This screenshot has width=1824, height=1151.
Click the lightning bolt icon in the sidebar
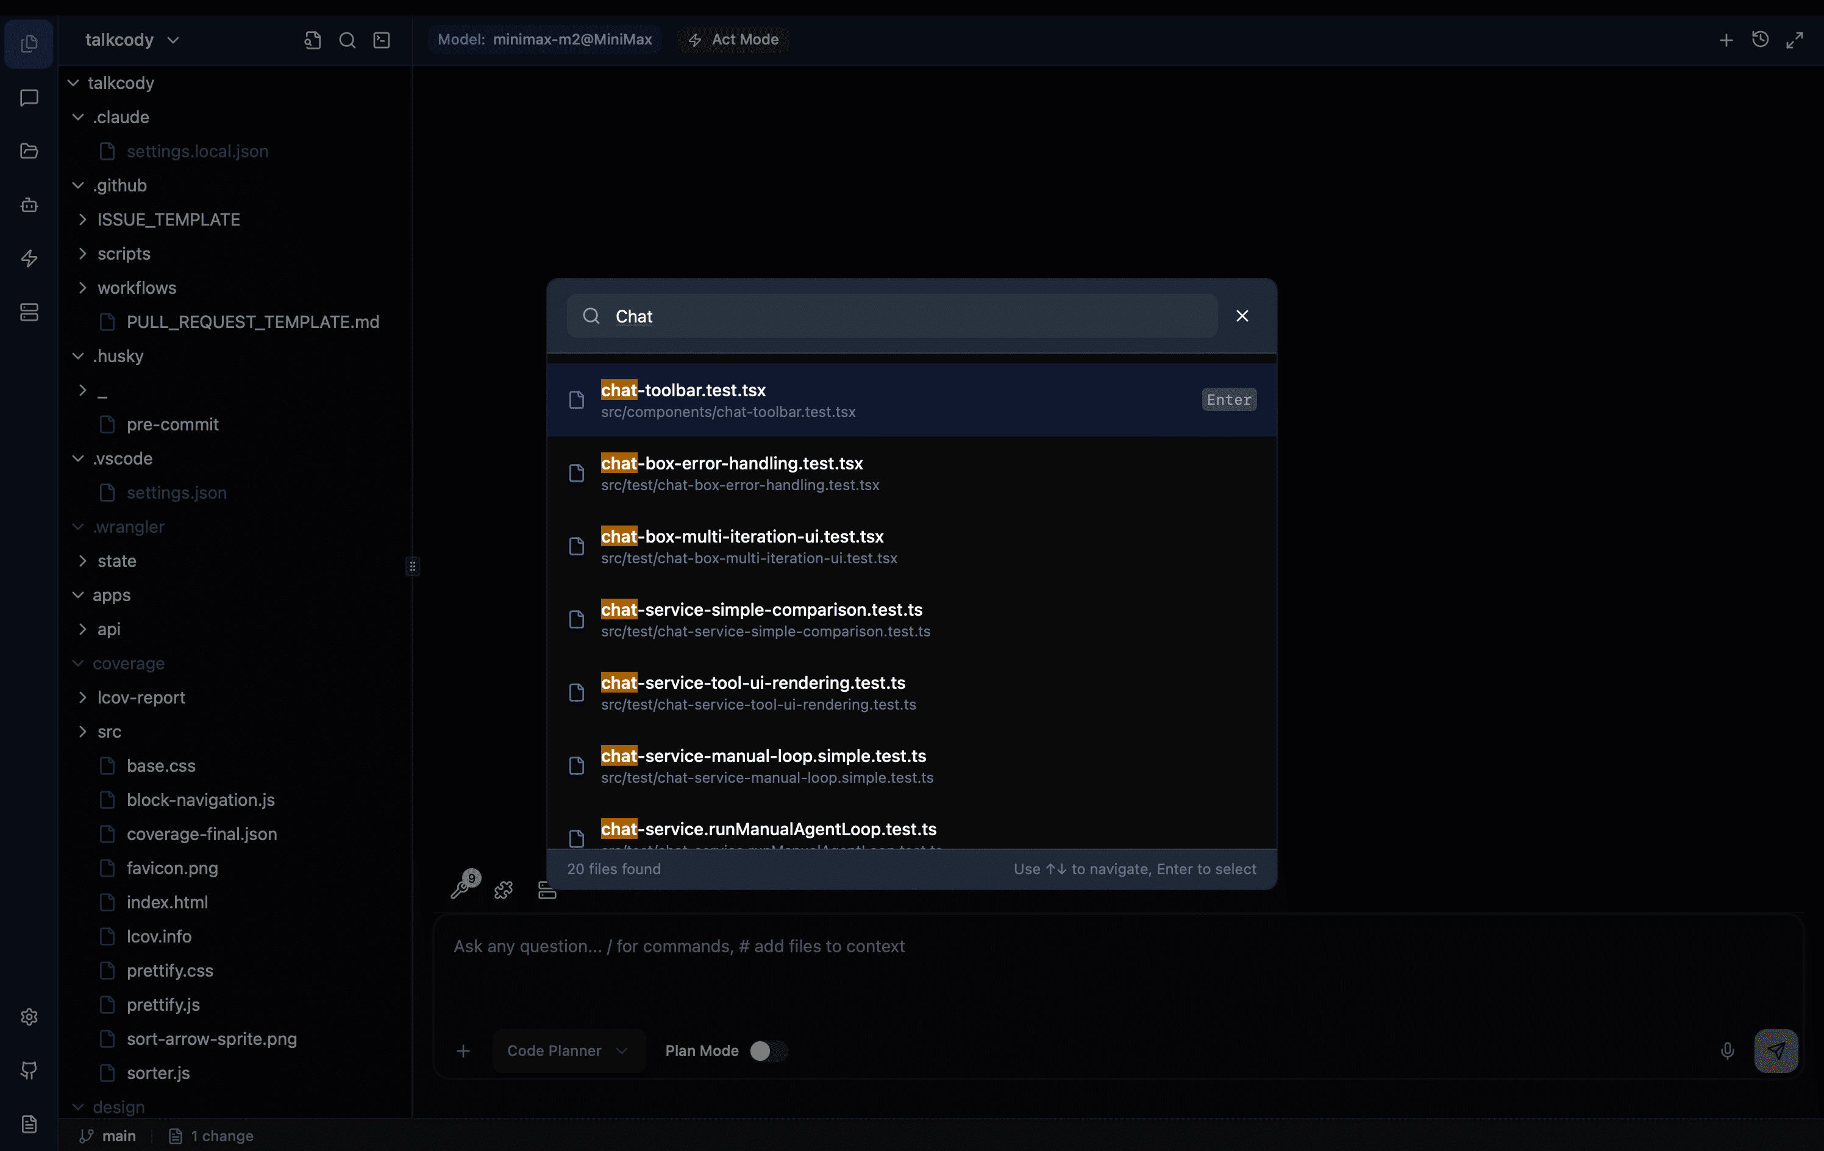pos(29,258)
